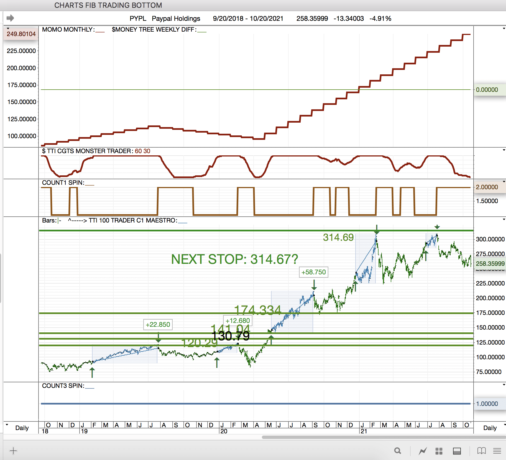Click the year 21 label on the time axis
The width and height of the screenshot is (506, 460).
[364, 431]
